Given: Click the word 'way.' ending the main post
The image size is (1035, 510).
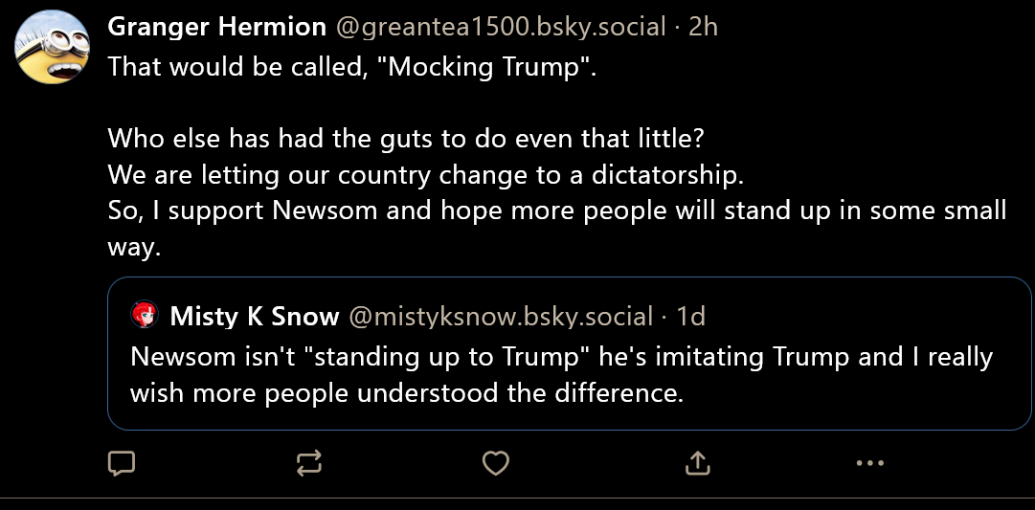Looking at the screenshot, I should point(132,247).
